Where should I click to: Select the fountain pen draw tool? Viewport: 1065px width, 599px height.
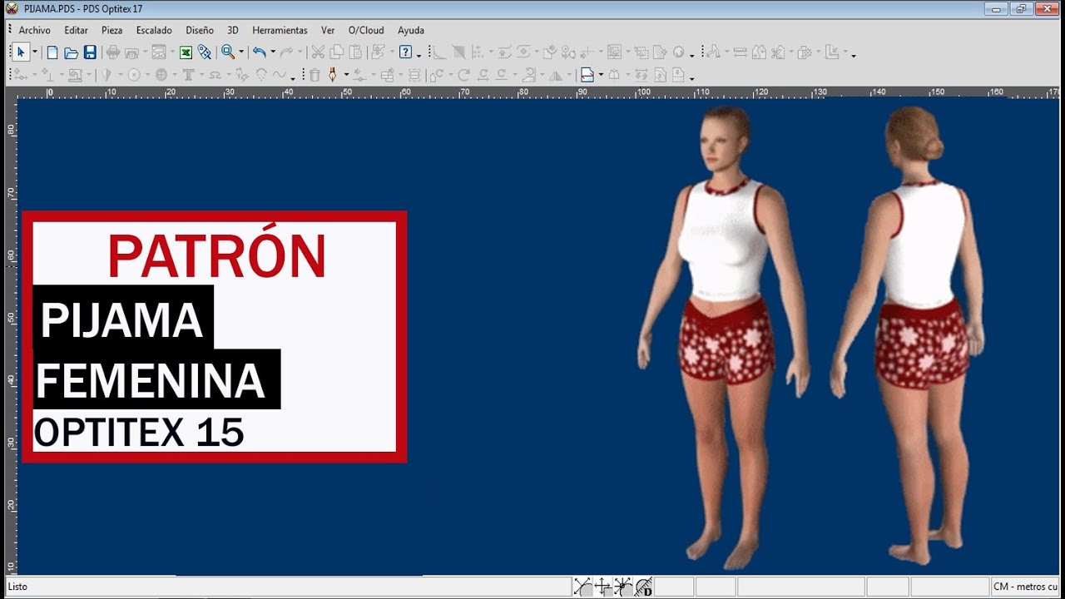[332, 75]
